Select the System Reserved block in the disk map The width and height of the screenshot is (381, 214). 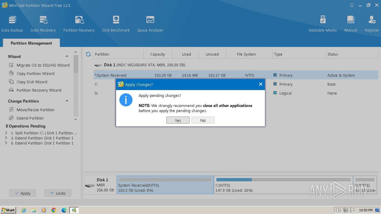pyautogui.click(x=165, y=185)
